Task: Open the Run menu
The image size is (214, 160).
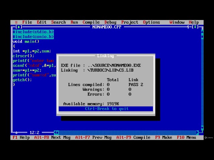Action: pyautogui.click(x=74, y=22)
